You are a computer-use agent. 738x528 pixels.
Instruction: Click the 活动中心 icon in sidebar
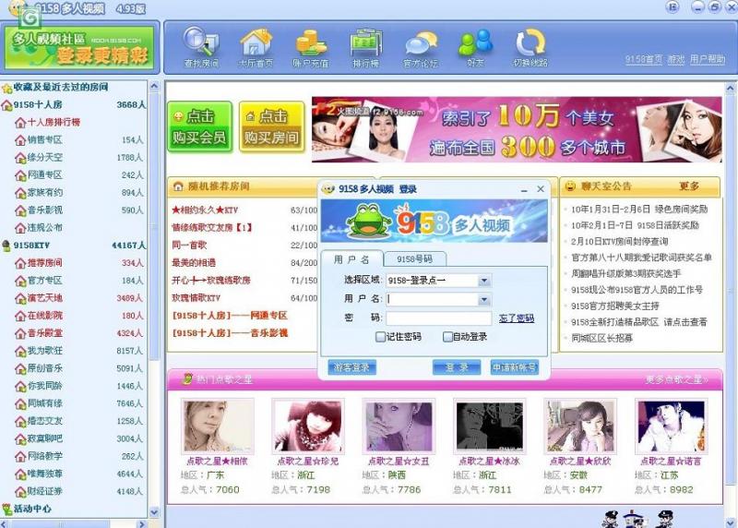pyautogui.click(x=6, y=509)
